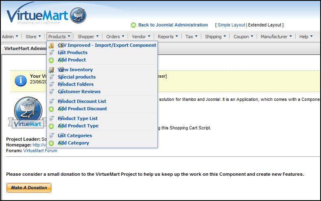
Task: Select List Categories menu entry
Action: click(75, 135)
